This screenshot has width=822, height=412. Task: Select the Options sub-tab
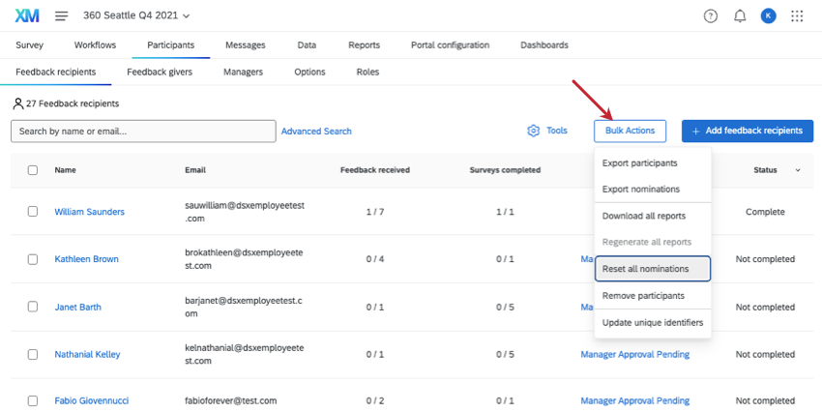(309, 72)
